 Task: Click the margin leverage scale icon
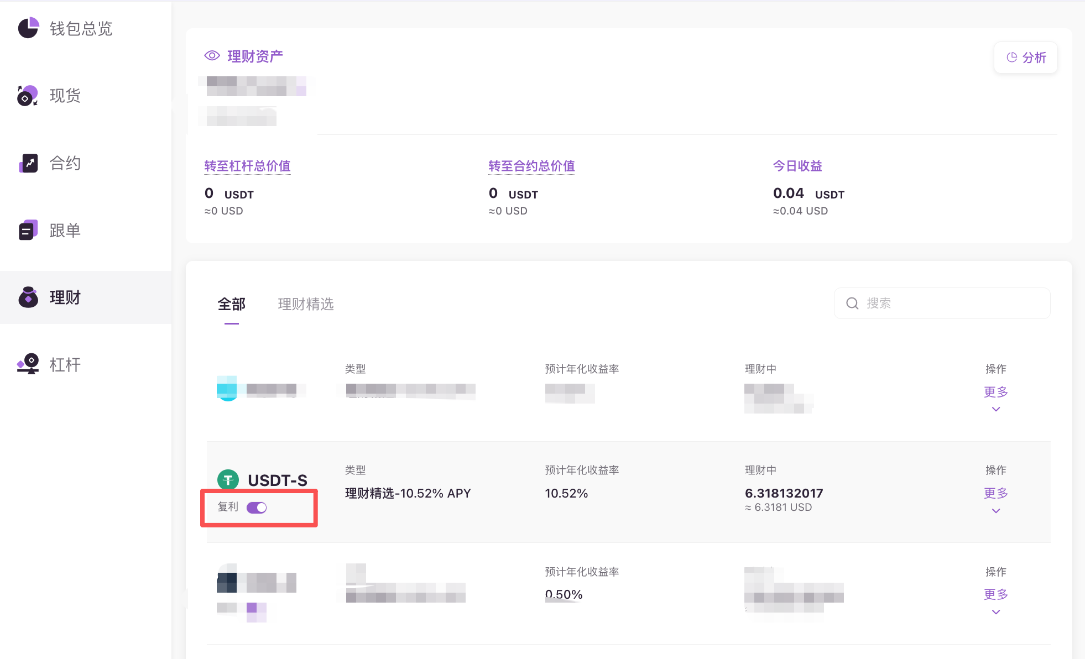pos(28,364)
